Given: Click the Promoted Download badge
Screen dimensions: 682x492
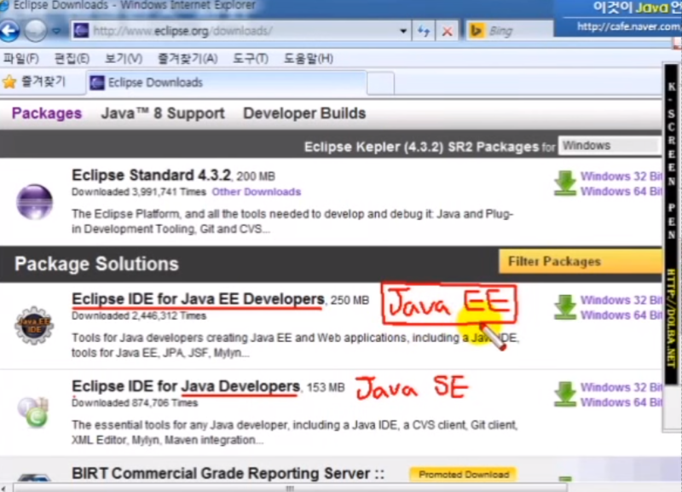Looking at the screenshot, I should pyautogui.click(x=463, y=474).
